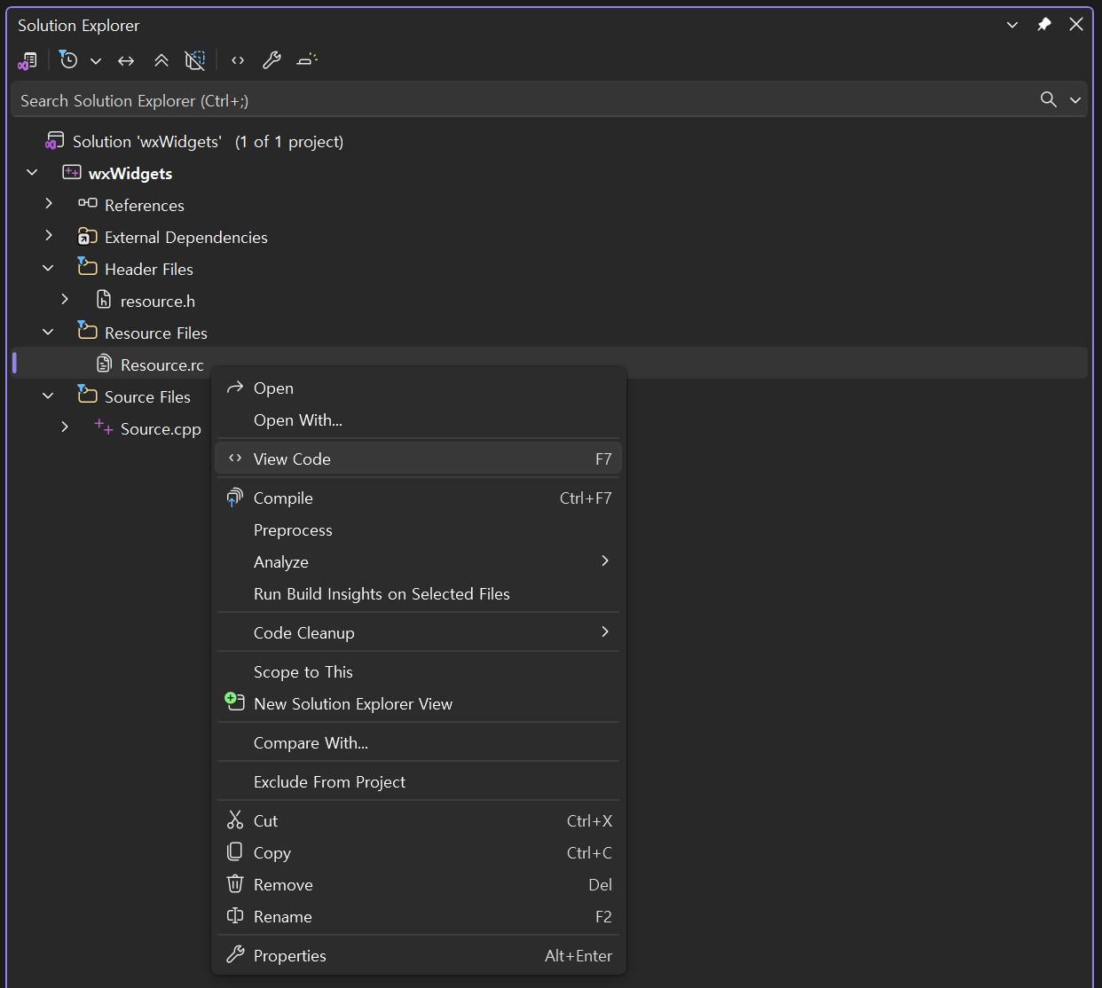Click the Resource.rc file icon
The image size is (1102, 988).
click(x=104, y=364)
